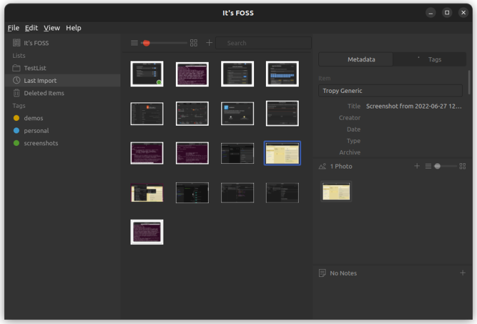477x324 pixels.
Task: Open the Tropy Generic template dropdown
Action: click(391, 91)
